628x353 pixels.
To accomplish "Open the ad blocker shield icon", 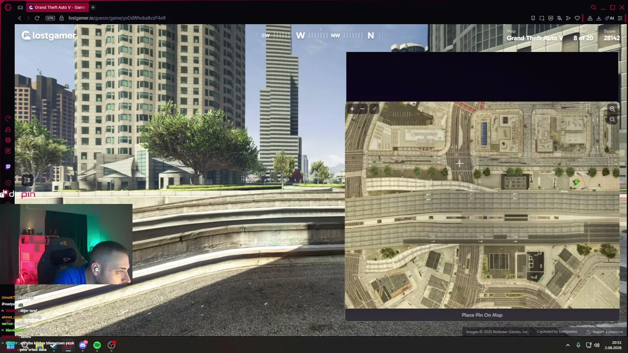I will pos(550,18).
